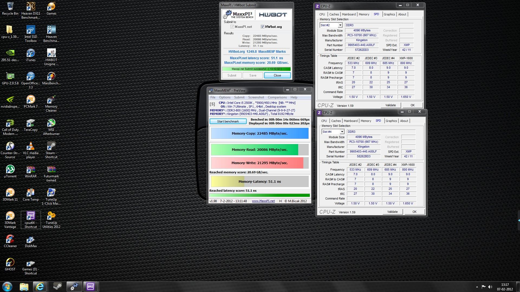The image size is (520, 292).
Task: Click OK in bottom CPU-Z window
Action: coord(414,212)
